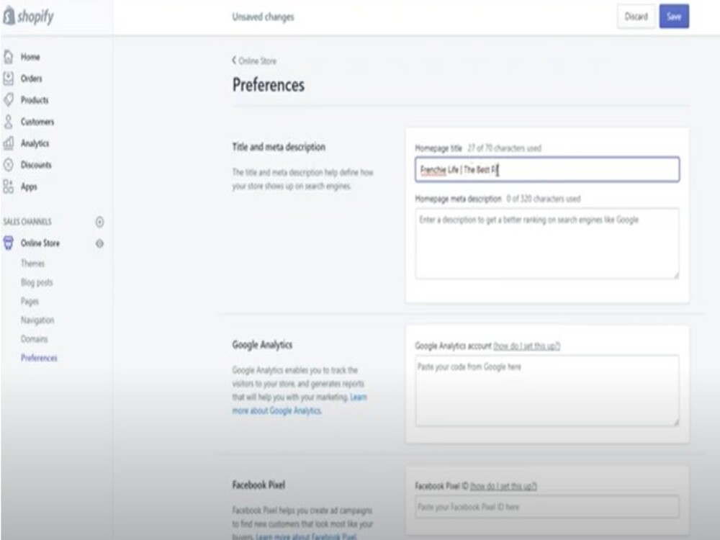Click the add sales channel plus icon
This screenshot has height=540, width=720.
(99, 222)
